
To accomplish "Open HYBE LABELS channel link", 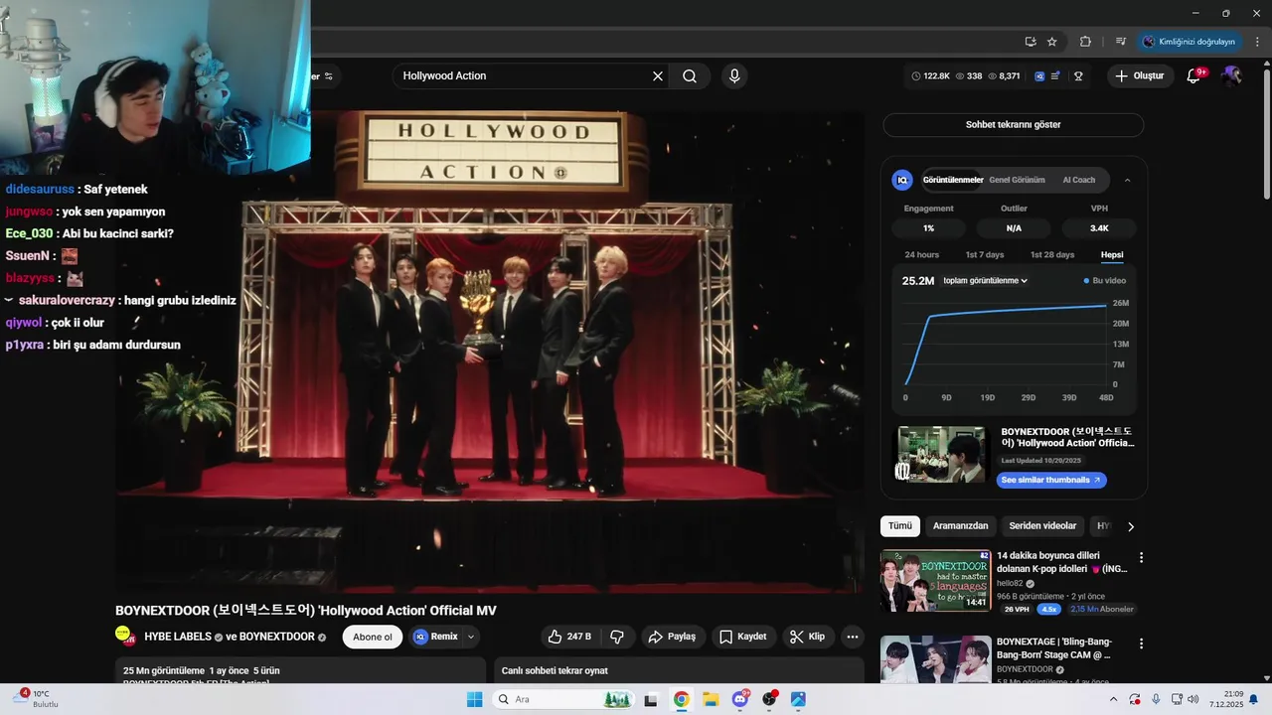I will point(178,637).
